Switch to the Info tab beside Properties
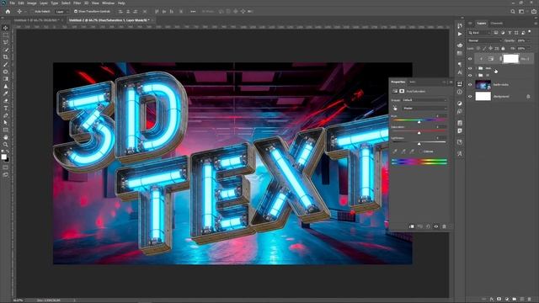Image resolution: width=539 pixels, height=303 pixels. coord(413,82)
